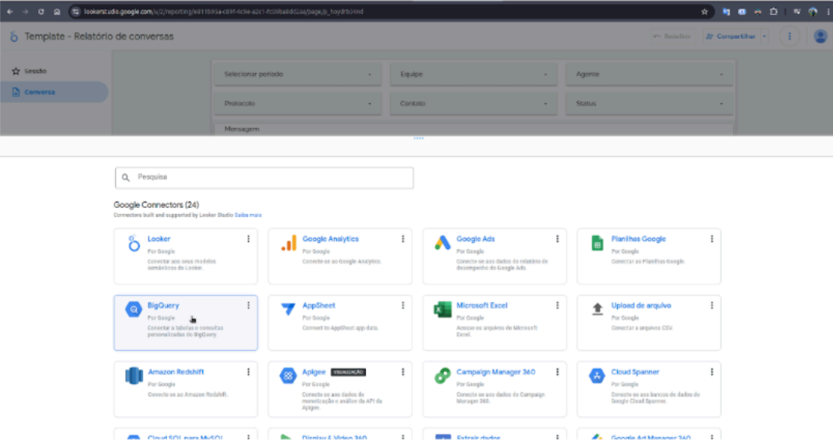Reload the page in the browser
Screen dimensions: 833x440
pyautogui.click(x=41, y=12)
